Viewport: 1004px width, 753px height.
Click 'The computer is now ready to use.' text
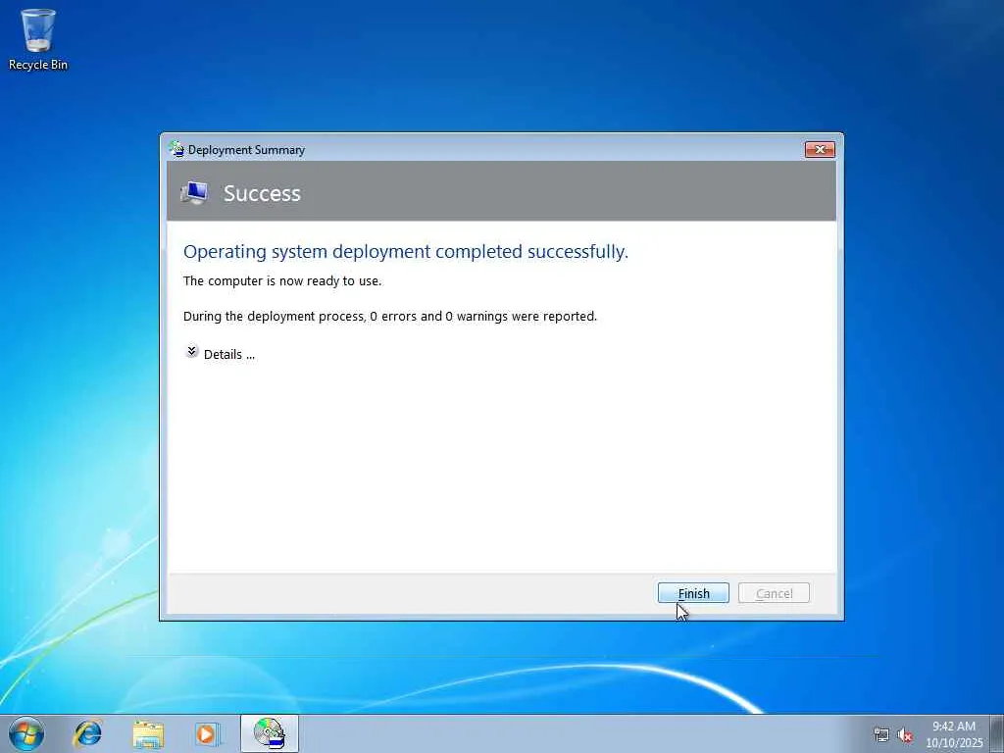click(x=281, y=281)
